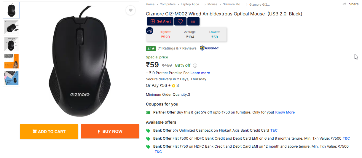Click the Share arrow icon
The height and width of the screenshot is (158, 362).
[x=345, y=4]
